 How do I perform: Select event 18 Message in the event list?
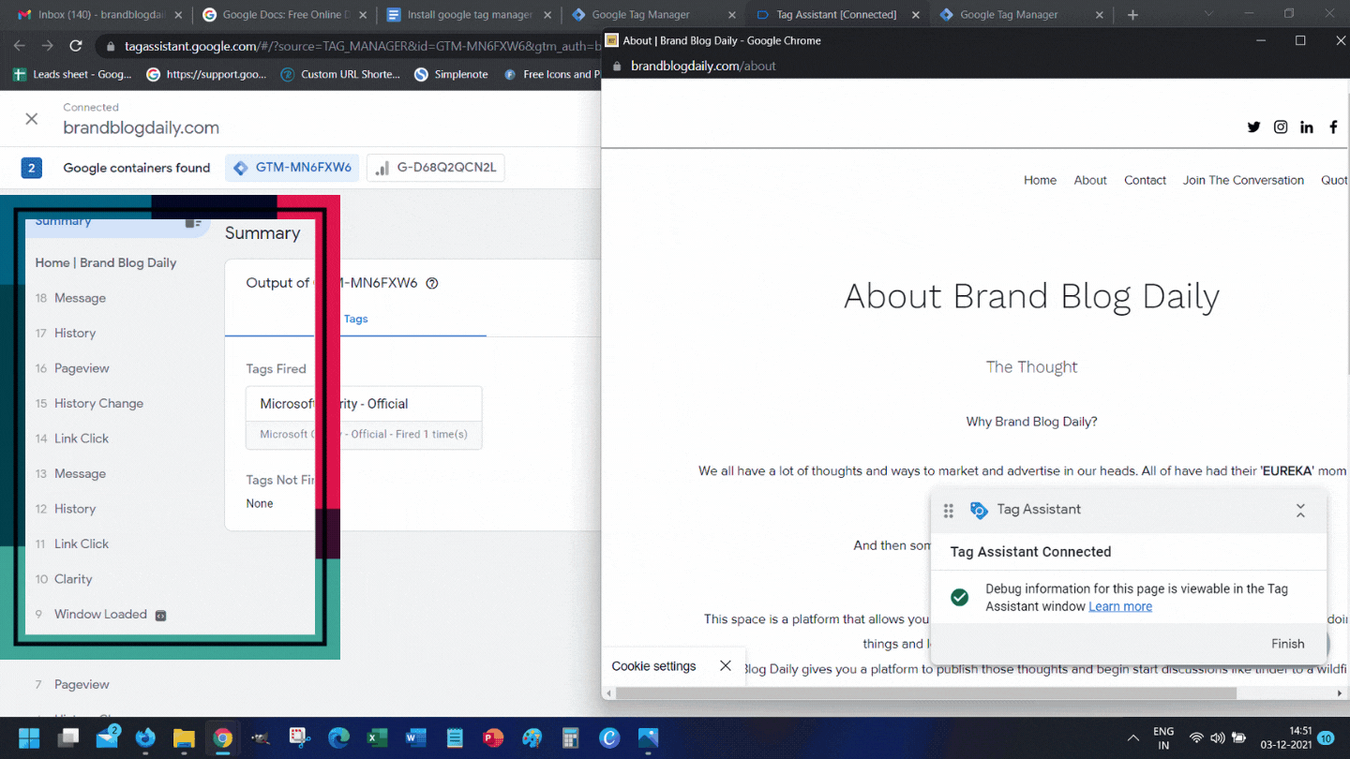pyautogui.click(x=70, y=298)
